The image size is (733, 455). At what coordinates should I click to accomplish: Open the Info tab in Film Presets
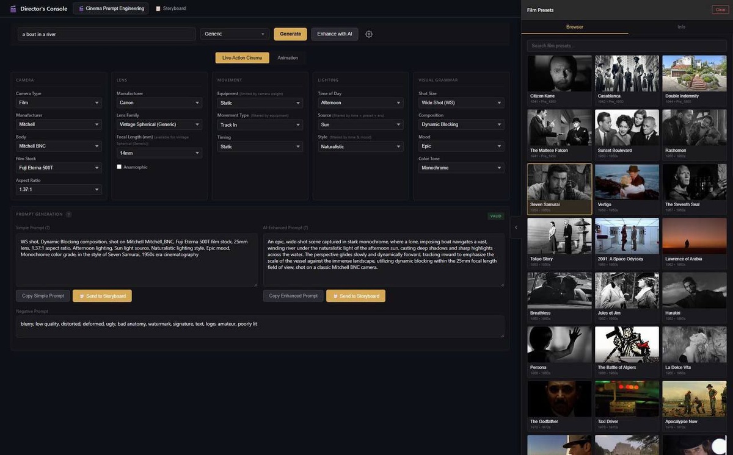(681, 27)
